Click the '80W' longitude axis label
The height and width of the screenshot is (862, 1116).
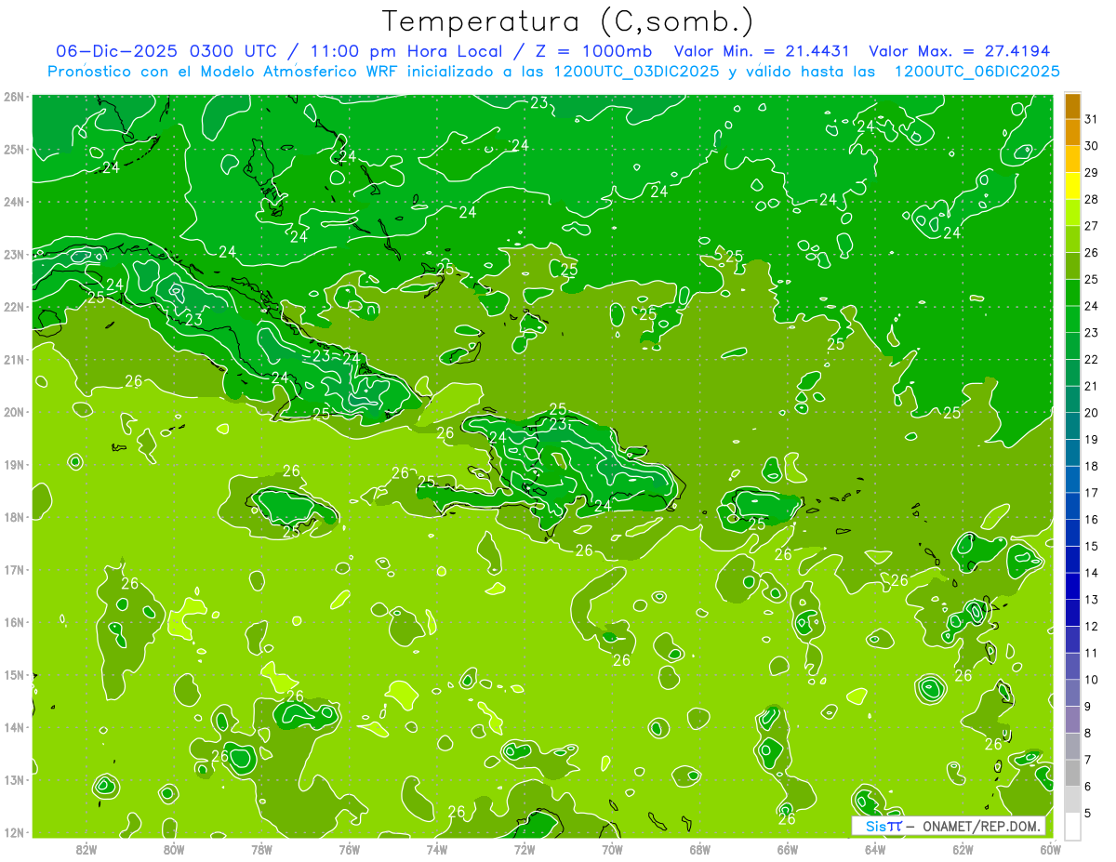click(174, 849)
